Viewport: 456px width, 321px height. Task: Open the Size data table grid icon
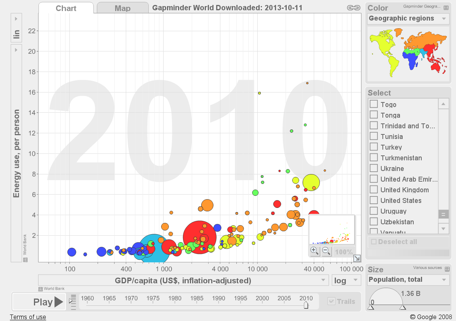(x=447, y=269)
